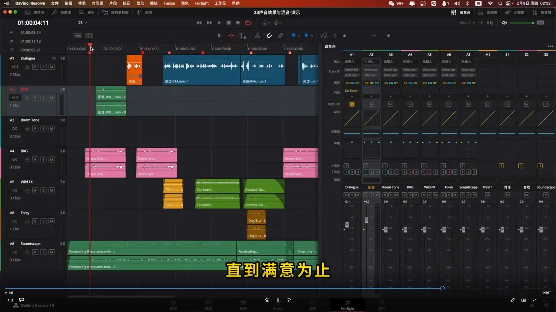Adjust the monitor volume slider
Image resolution: width=556 pixels, height=312 pixels.
coord(522,23)
